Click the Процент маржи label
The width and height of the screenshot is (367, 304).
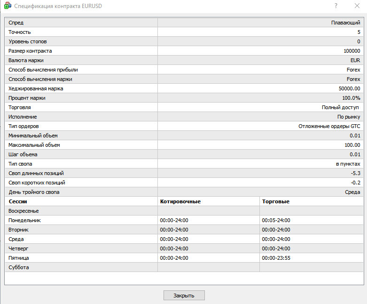(x=27, y=98)
